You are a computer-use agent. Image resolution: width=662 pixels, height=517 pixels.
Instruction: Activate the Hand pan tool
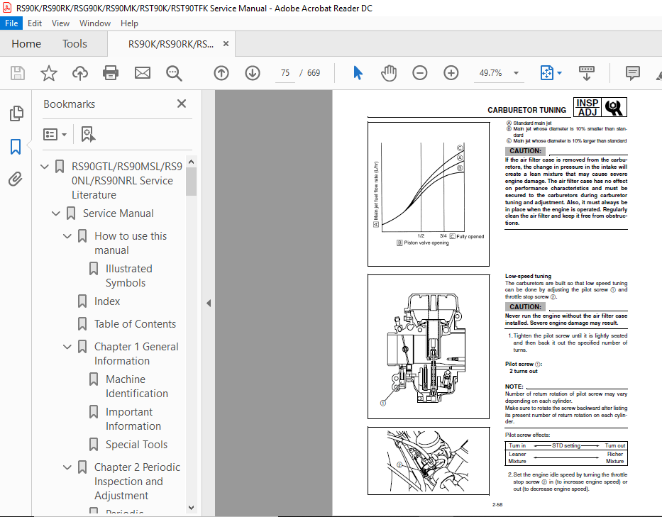point(388,73)
